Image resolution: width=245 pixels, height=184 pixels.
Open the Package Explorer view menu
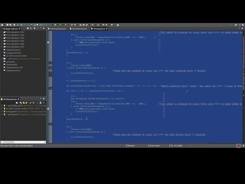[x=38, y=28]
